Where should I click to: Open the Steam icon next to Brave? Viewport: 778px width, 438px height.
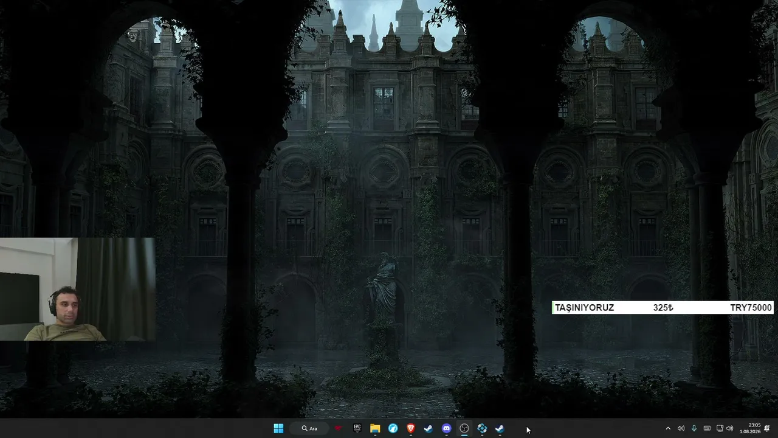pyautogui.click(x=429, y=428)
